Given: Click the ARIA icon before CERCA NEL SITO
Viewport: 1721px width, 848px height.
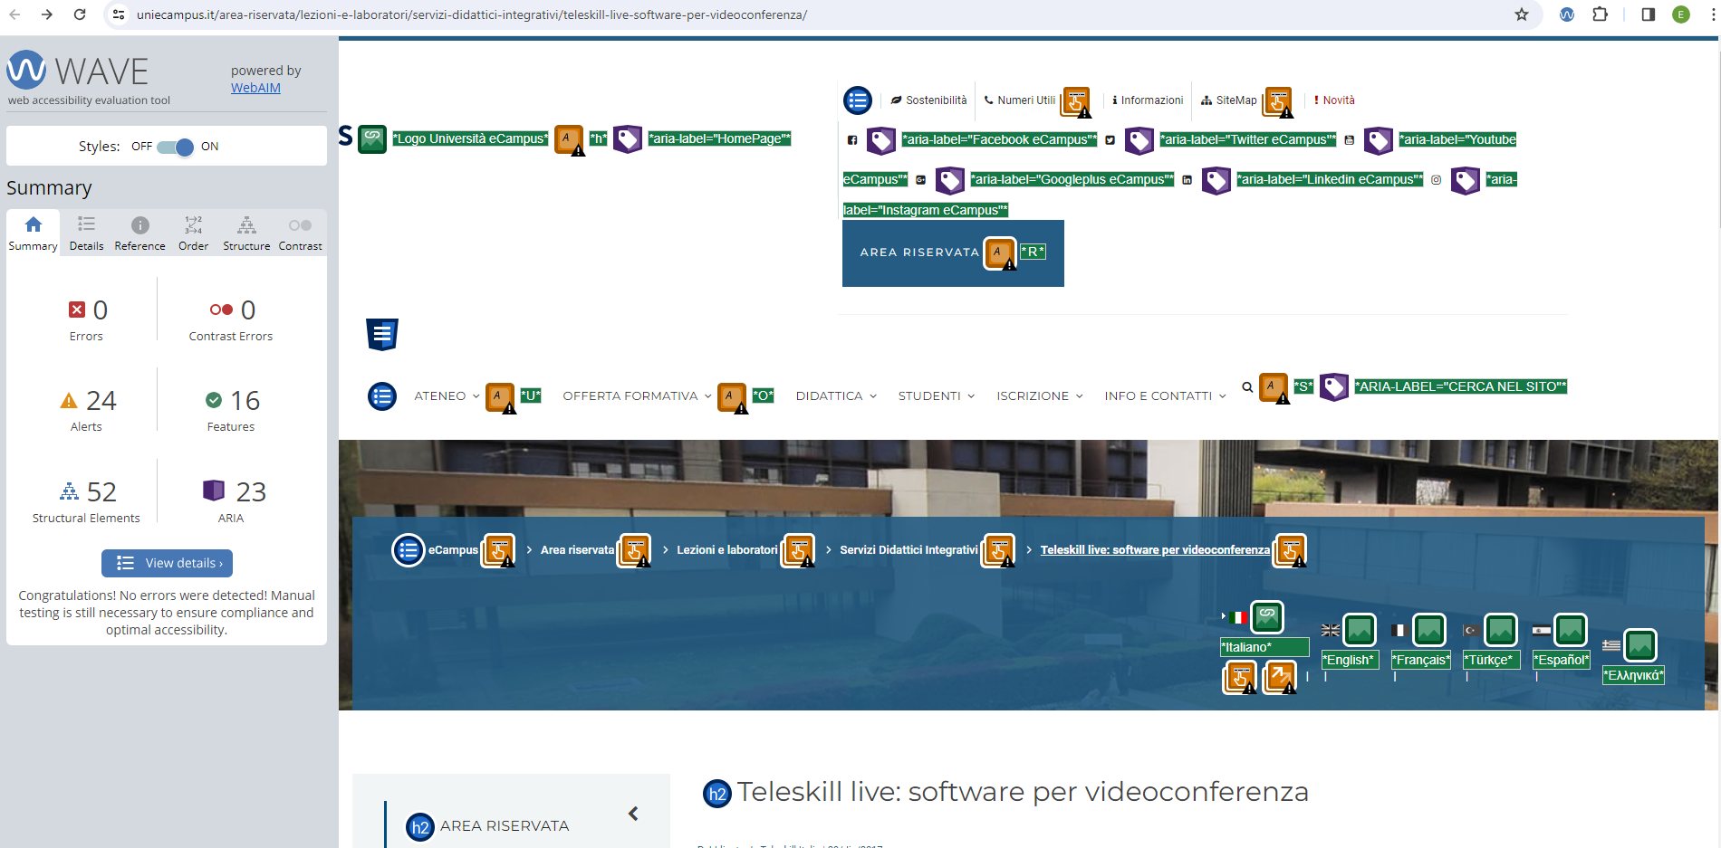Looking at the screenshot, I should click(1334, 387).
